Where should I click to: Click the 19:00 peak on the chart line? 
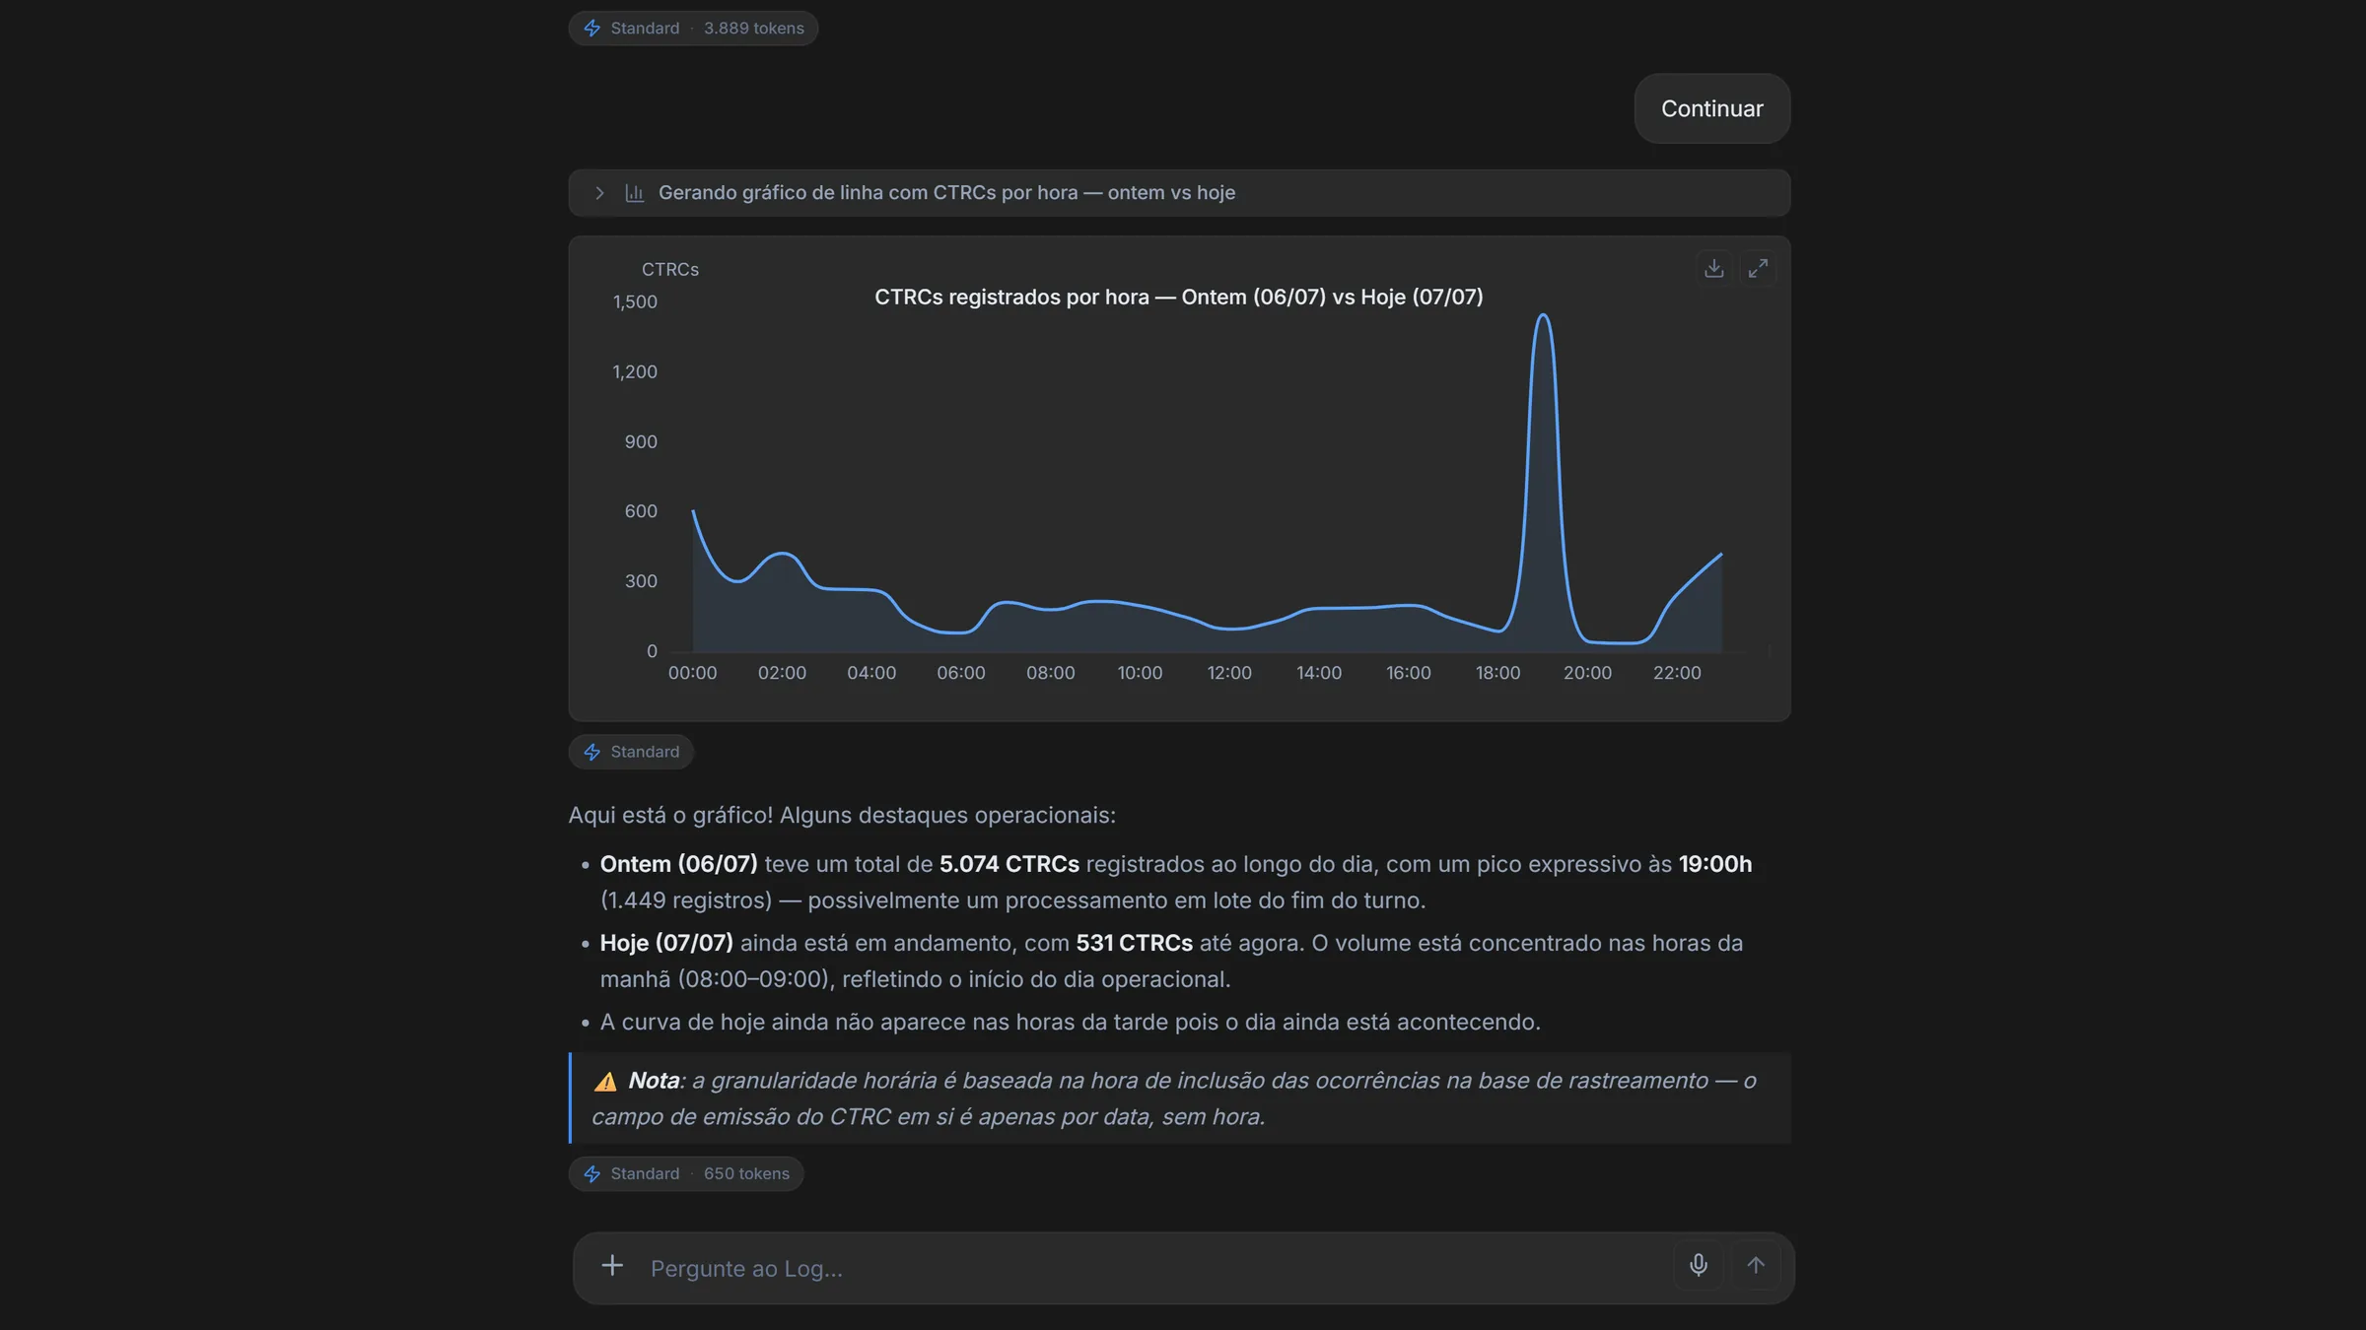point(1543,316)
